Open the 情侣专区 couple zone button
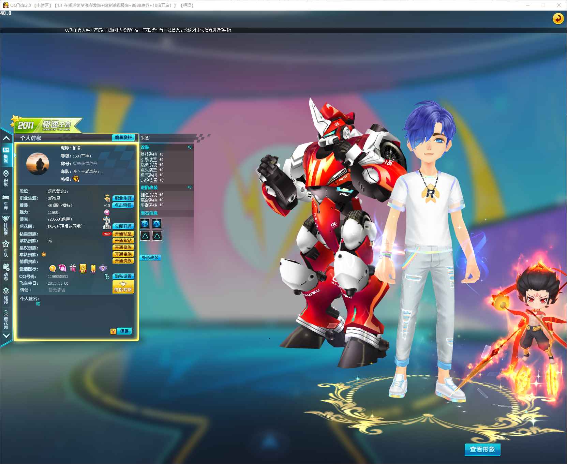 pos(123,287)
